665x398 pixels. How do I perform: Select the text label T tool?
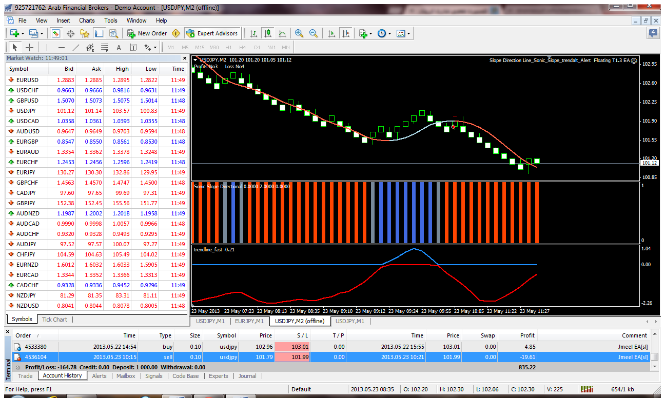(133, 47)
